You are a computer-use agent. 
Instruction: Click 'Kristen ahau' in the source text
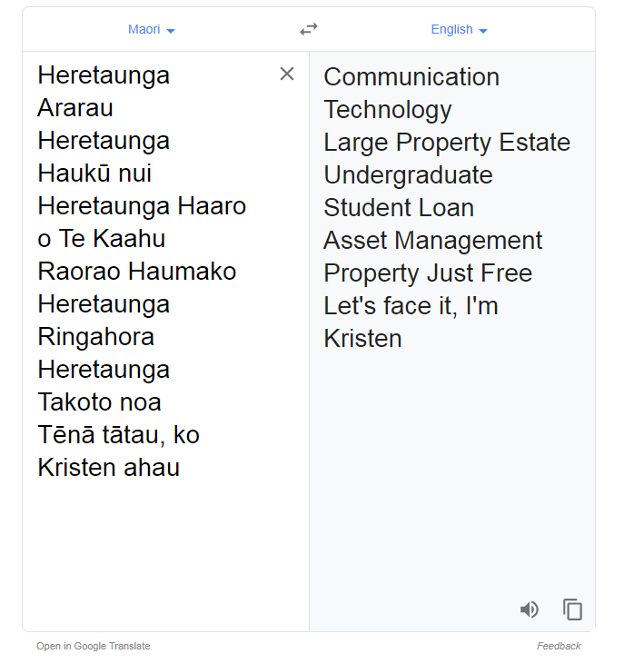[109, 468]
